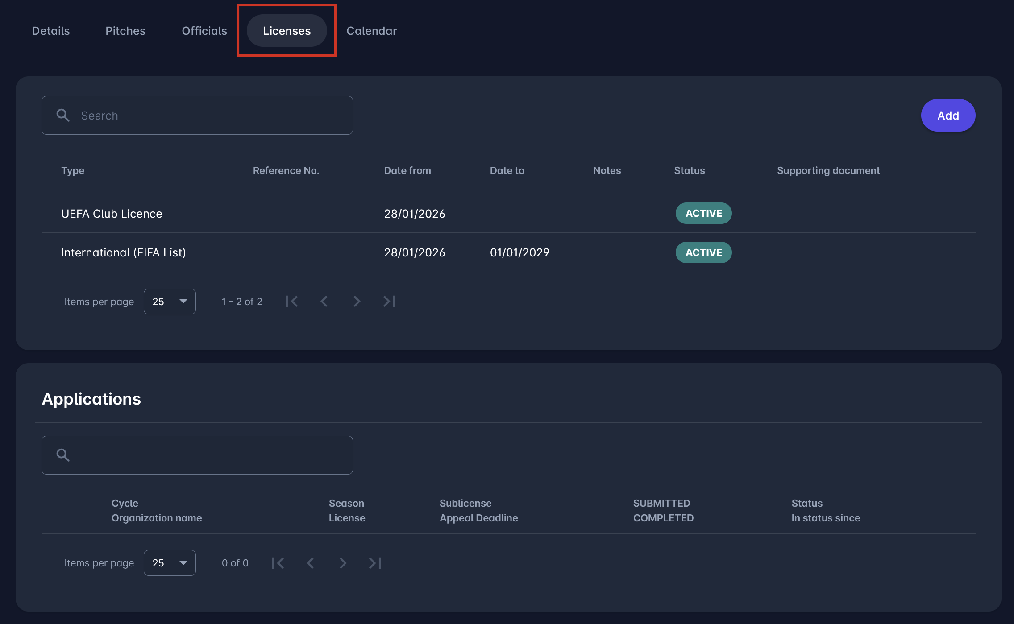Jump to last page of licenses table
This screenshot has width=1014, height=624.
coord(389,302)
